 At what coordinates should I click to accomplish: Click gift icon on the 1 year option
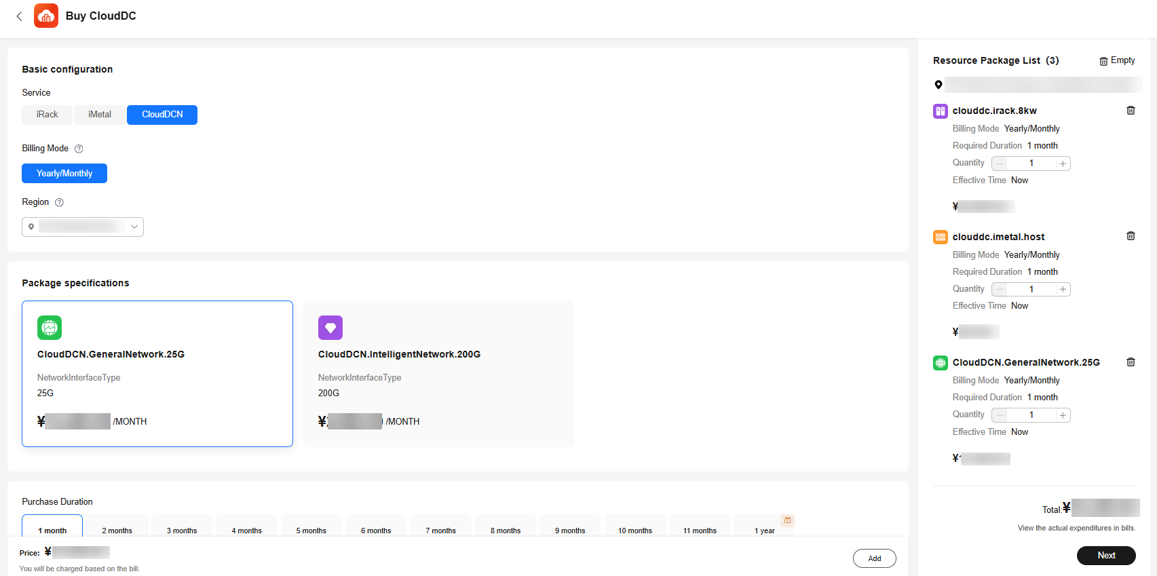tap(788, 520)
